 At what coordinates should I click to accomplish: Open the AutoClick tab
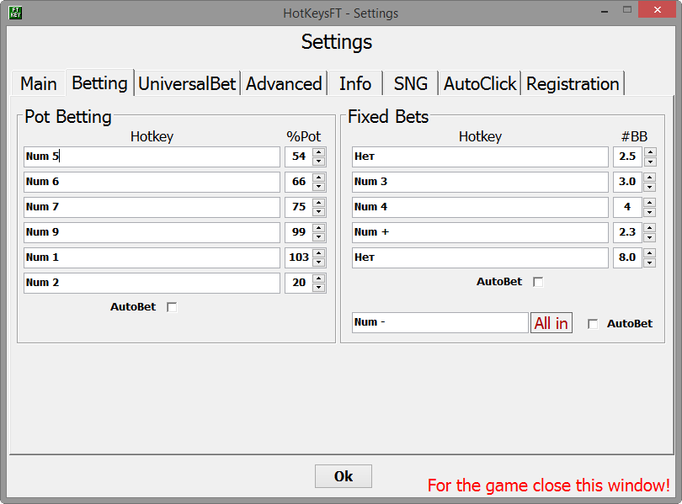(x=480, y=83)
